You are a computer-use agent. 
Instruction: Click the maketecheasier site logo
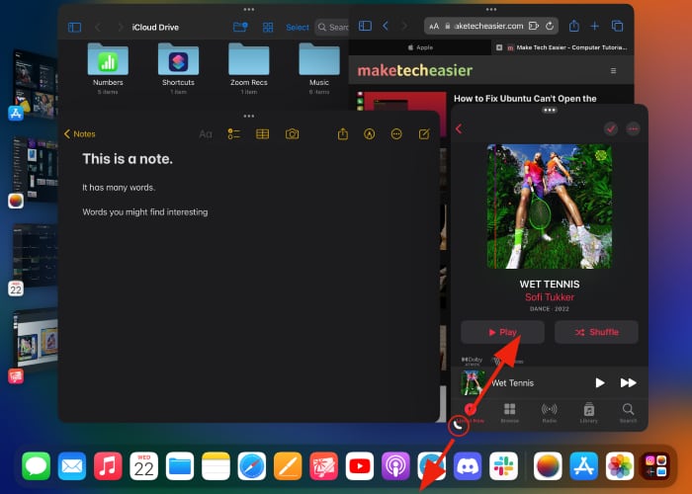[x=414, y=70]
